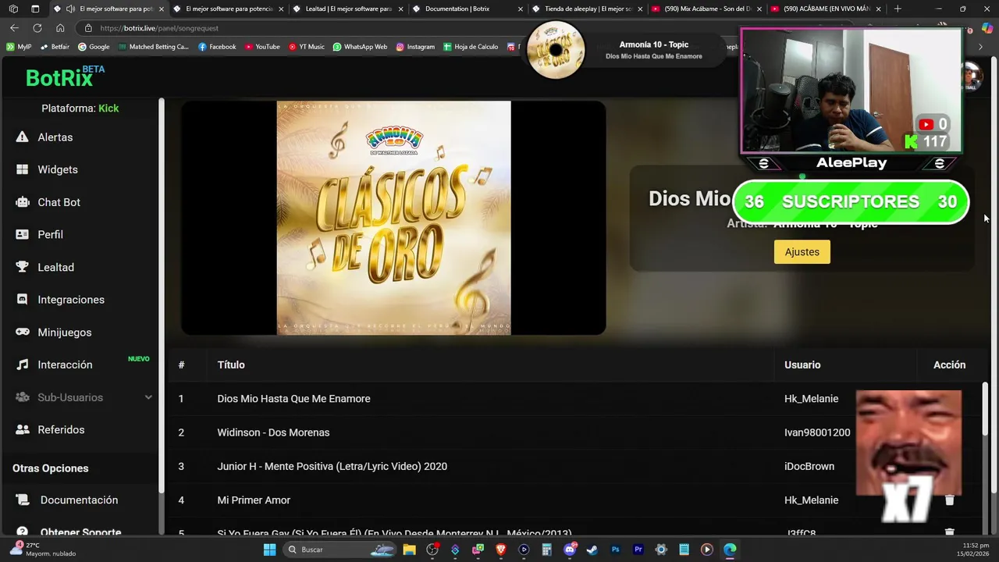This screenshot has width=999, height=562.
Task: Click user Ivan98001200 in the song list
Action: pos(817,432)
